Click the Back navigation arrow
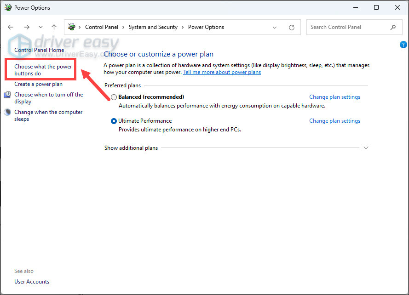 (11, 27)
